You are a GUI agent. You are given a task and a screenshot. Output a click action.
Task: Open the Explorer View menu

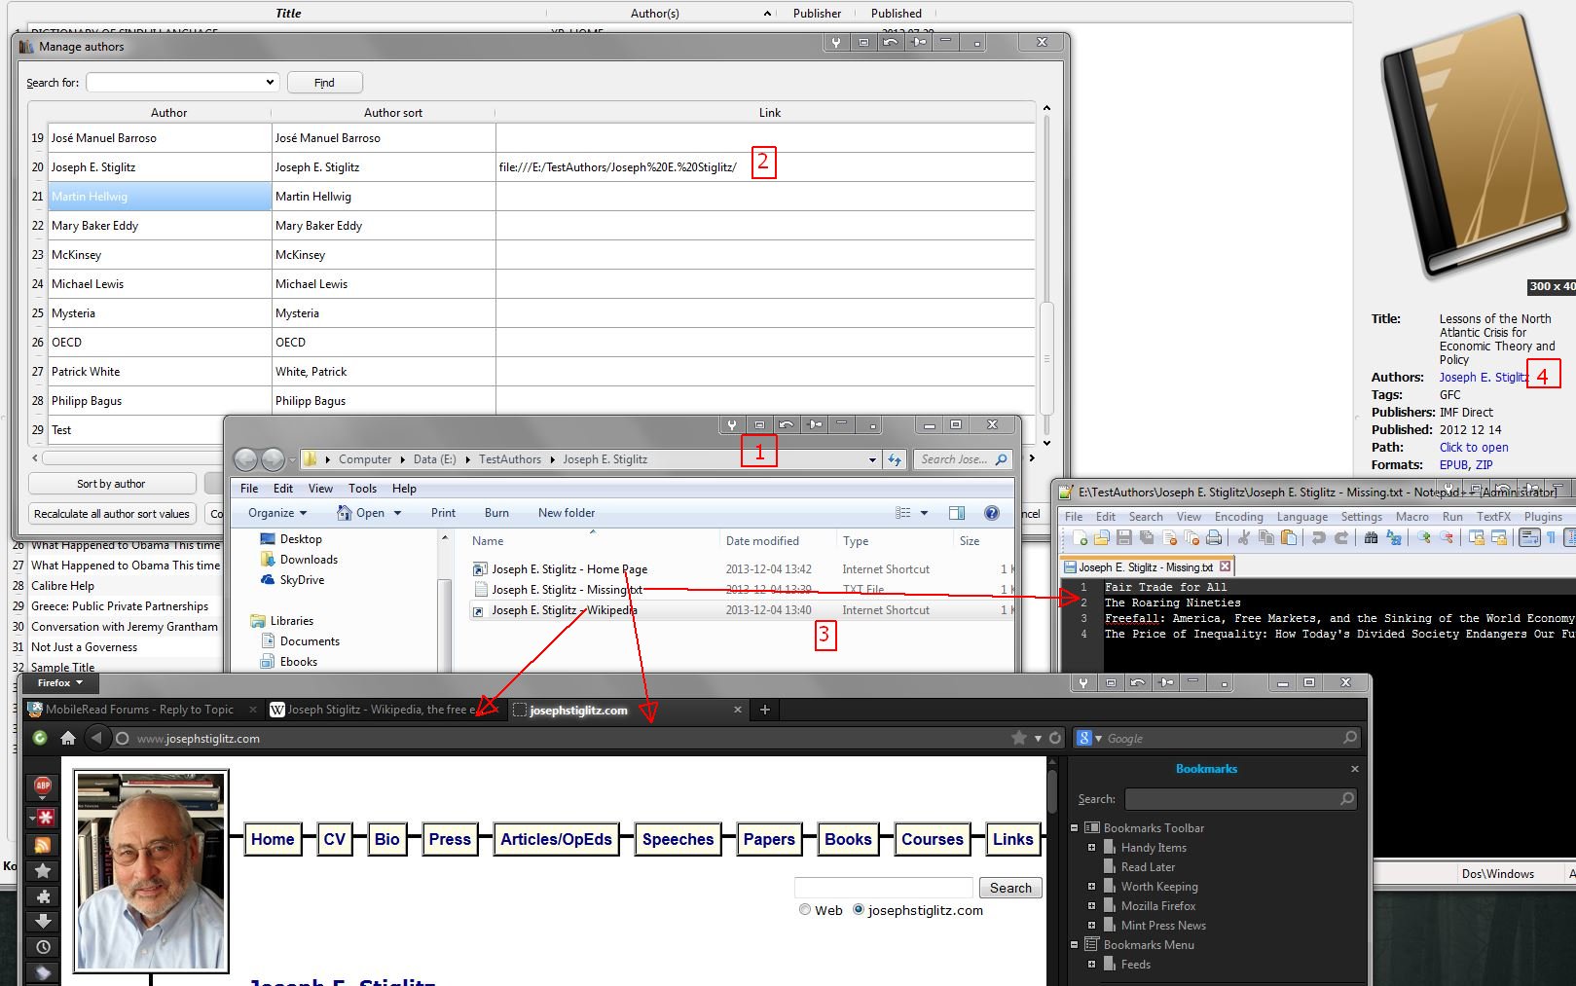tap(320, 489)
